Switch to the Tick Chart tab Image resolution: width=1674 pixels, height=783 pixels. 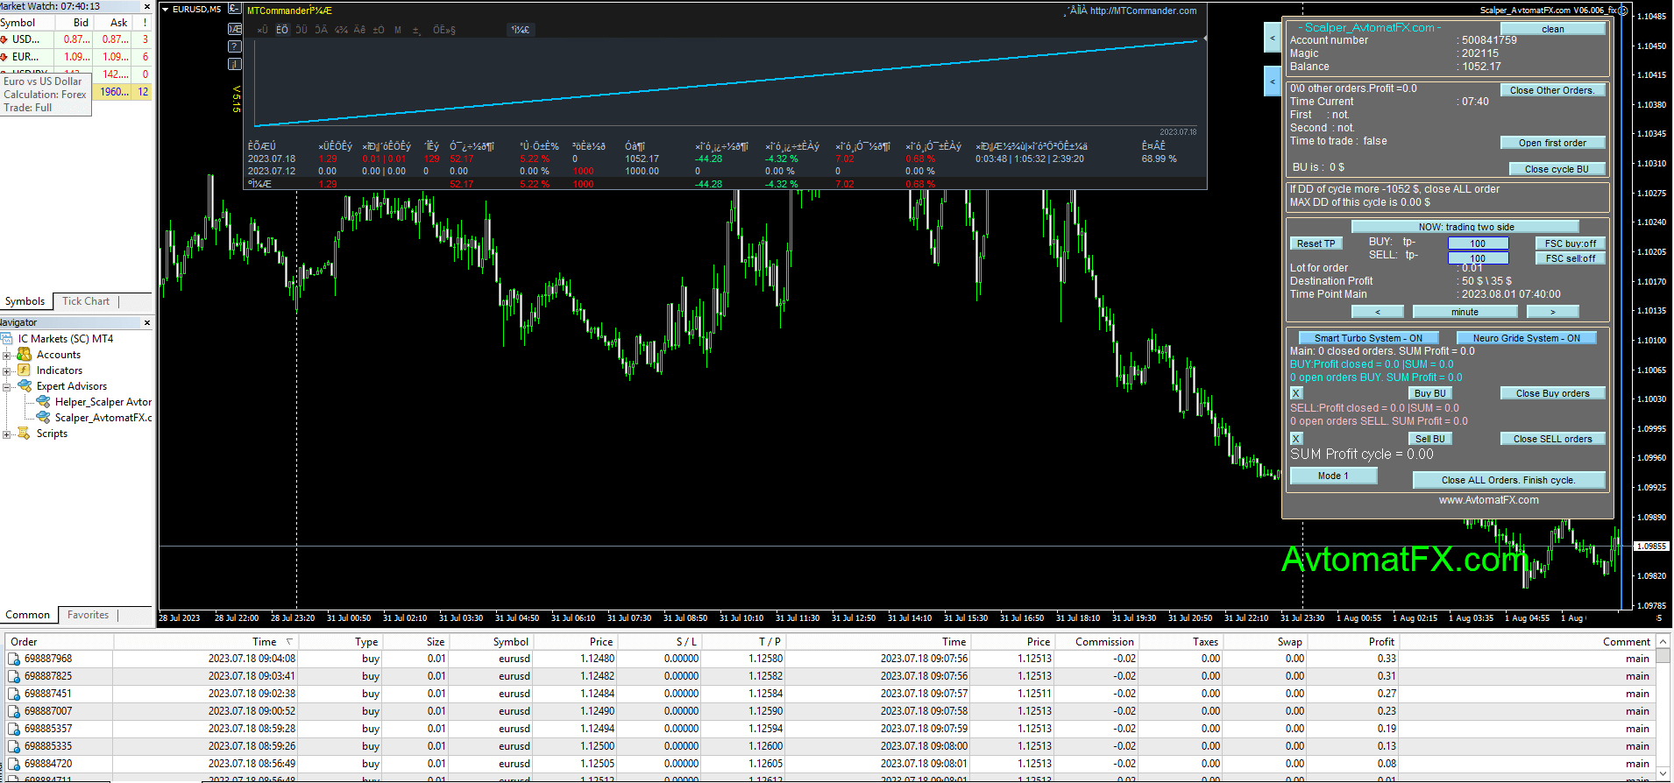pos(86,301)
